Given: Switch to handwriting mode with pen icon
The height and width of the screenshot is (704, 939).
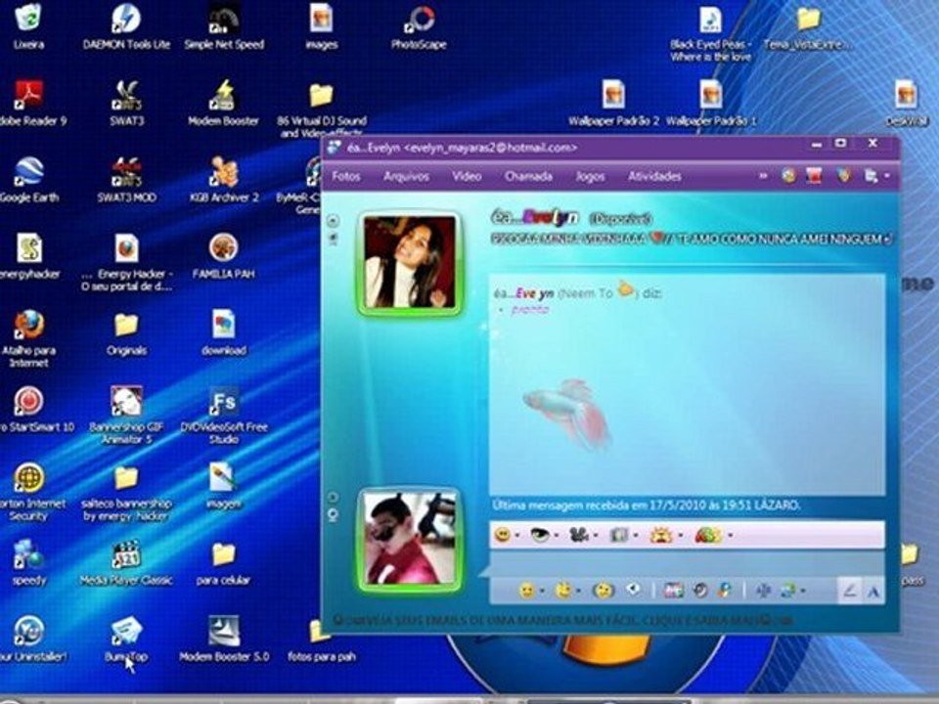Looking at the screenshot, I should (x=849, y=592).
